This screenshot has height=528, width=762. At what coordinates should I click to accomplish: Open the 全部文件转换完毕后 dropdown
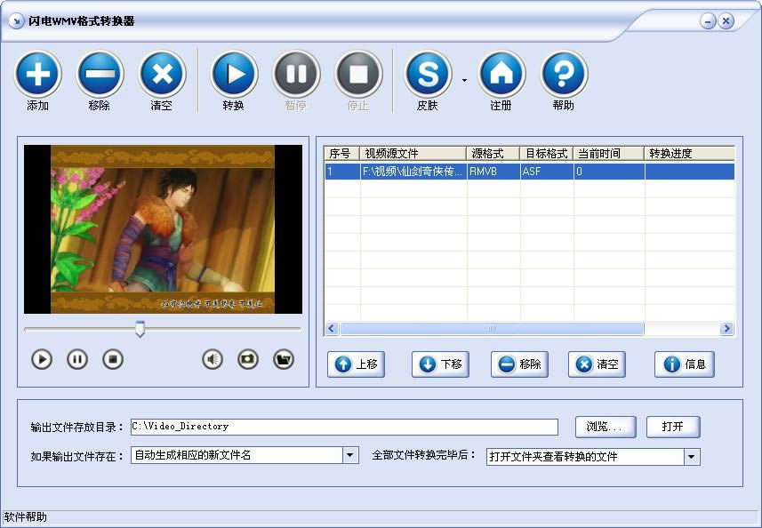pos(692,457)
